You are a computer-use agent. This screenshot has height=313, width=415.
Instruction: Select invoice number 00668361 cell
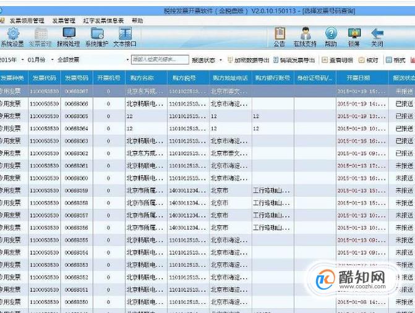tap(77, 166)
